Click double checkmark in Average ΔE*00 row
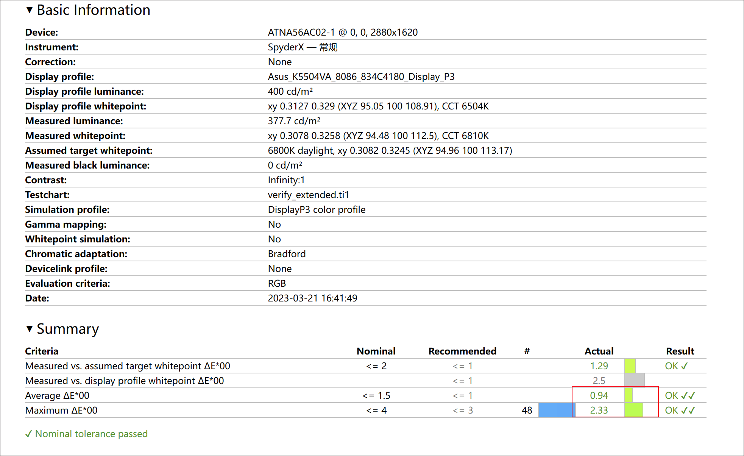This screenshot has width=744, height=456. click(688, 395)
